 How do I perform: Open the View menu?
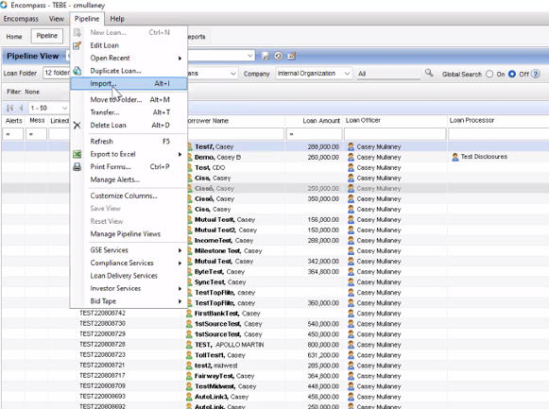[57, 19]
